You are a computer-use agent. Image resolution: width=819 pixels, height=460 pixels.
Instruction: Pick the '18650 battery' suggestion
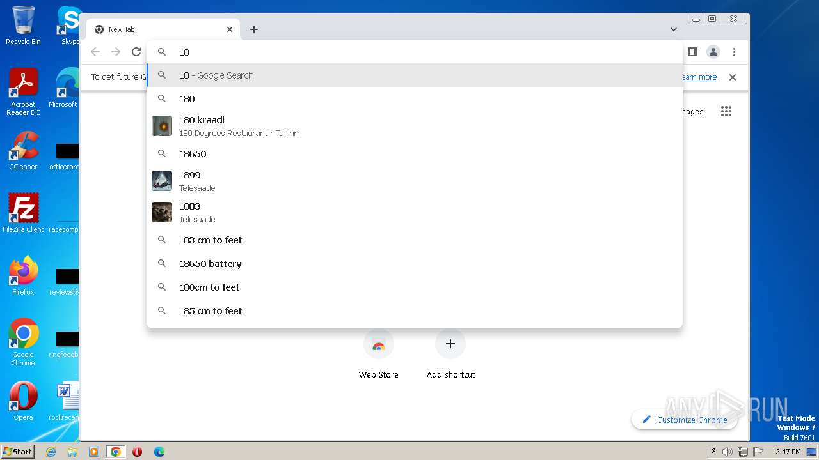[x=415, y=264]
